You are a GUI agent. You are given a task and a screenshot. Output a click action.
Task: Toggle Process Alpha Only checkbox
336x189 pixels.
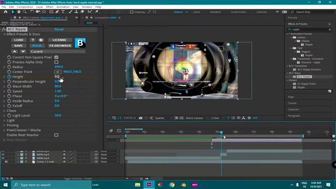(56, 62)
